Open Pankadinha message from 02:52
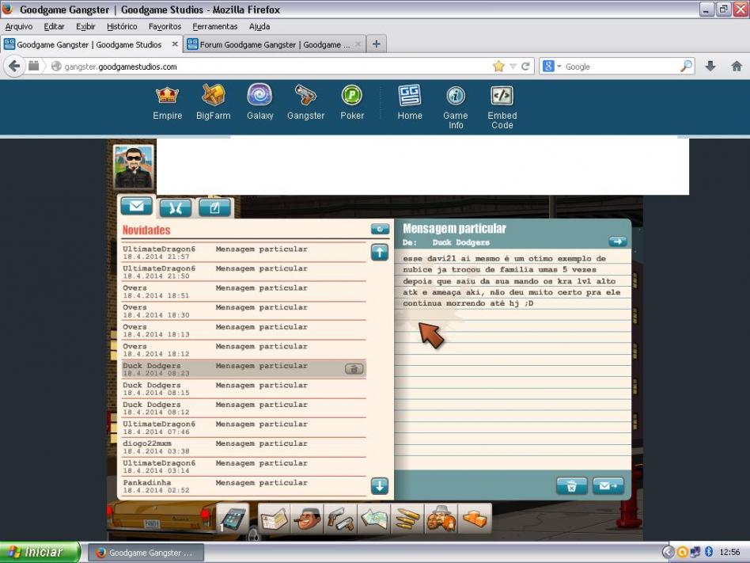Viewport: 750px width, 563px height. 244,486
